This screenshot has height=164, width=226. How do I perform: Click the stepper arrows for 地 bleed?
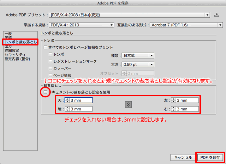click(67, 109)
